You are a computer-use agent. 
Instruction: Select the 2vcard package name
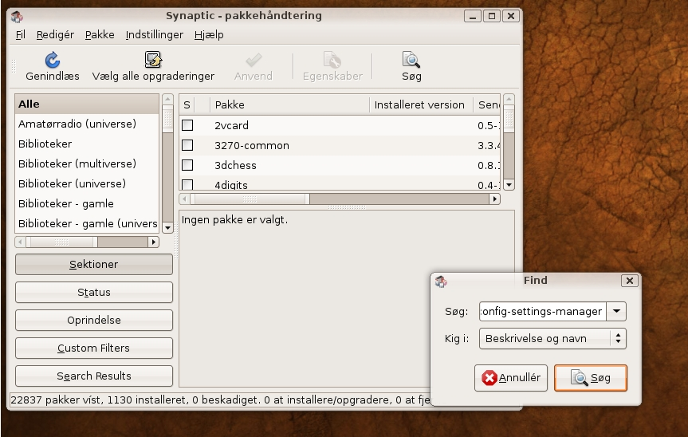231,126
